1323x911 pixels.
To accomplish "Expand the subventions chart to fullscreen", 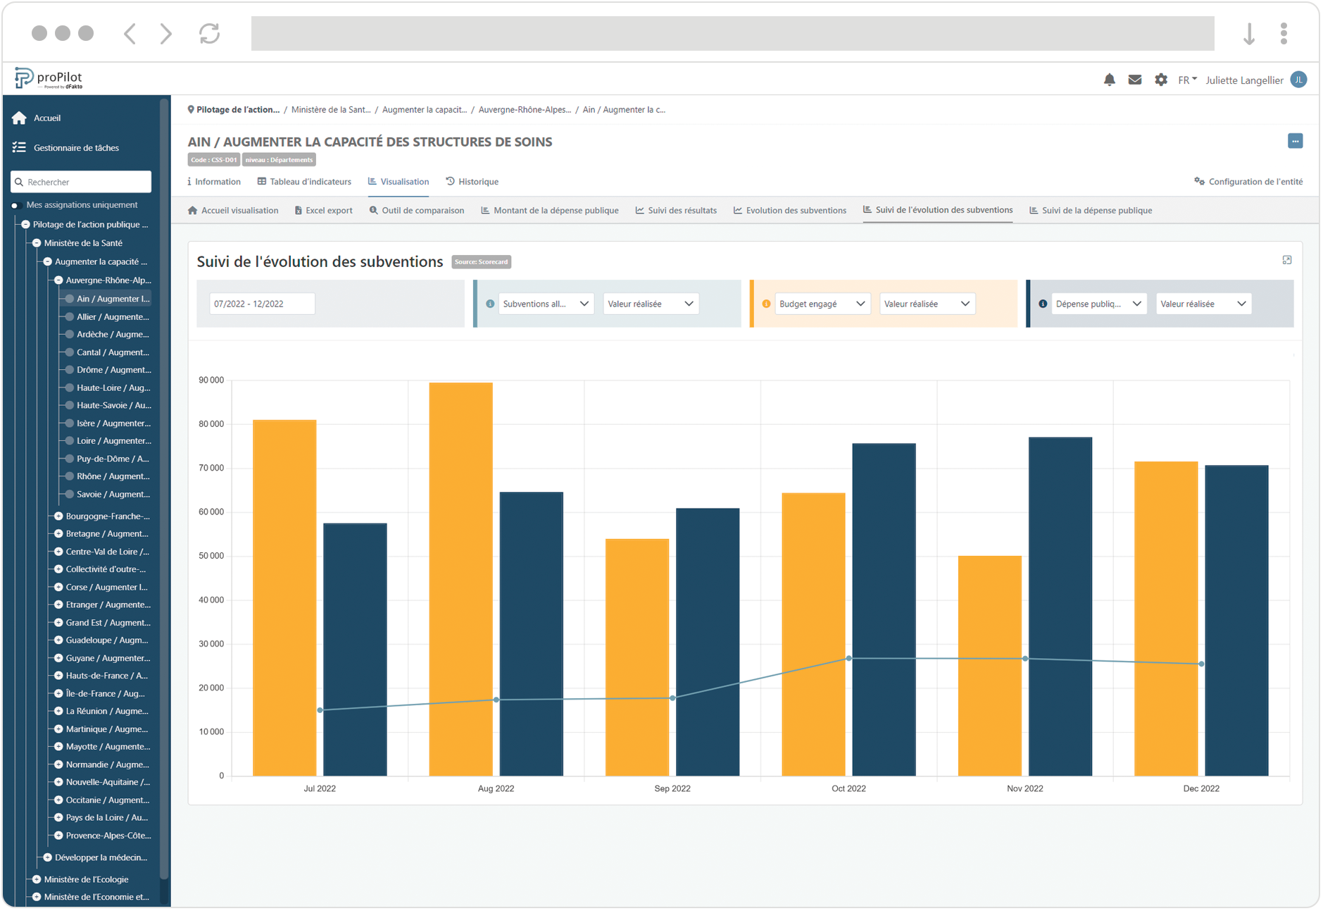I will coord(1287,260).
